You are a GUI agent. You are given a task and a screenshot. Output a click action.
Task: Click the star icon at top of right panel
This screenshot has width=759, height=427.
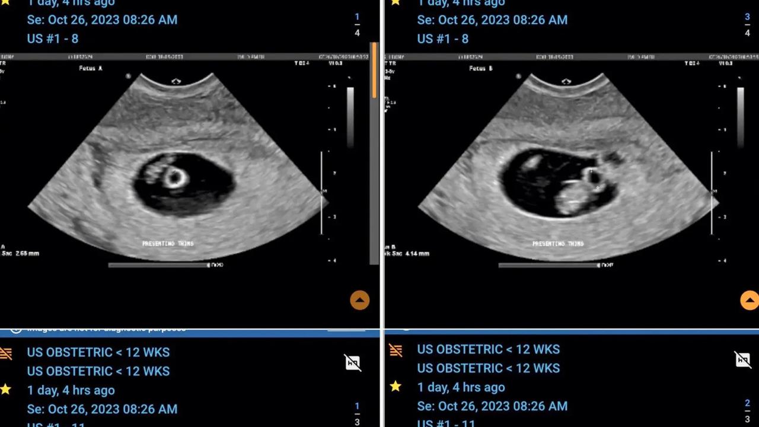point(396,2)
